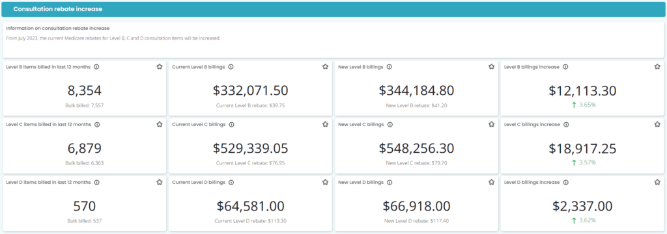The image size is (667, 234).
Task: Favorite the Current Level D billings card
Action: click(326, 182)
